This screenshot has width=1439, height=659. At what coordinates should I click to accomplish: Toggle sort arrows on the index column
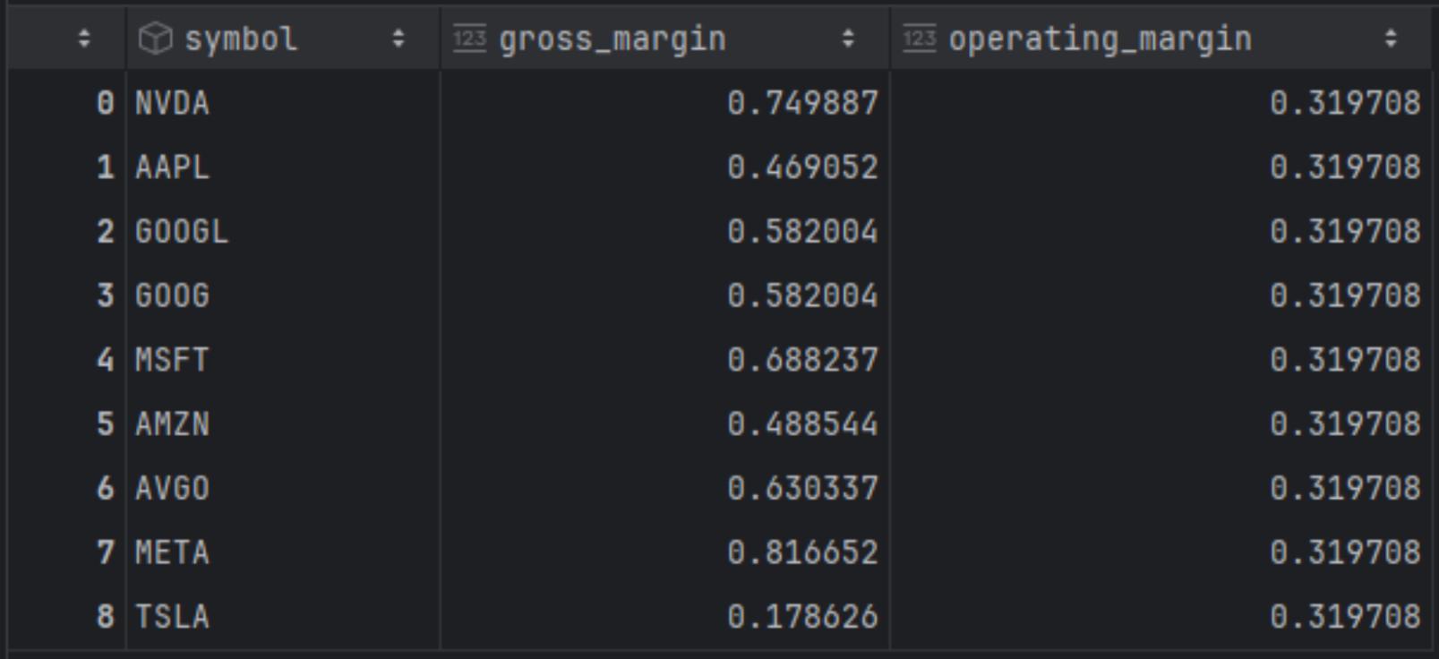tap(84, 39)
